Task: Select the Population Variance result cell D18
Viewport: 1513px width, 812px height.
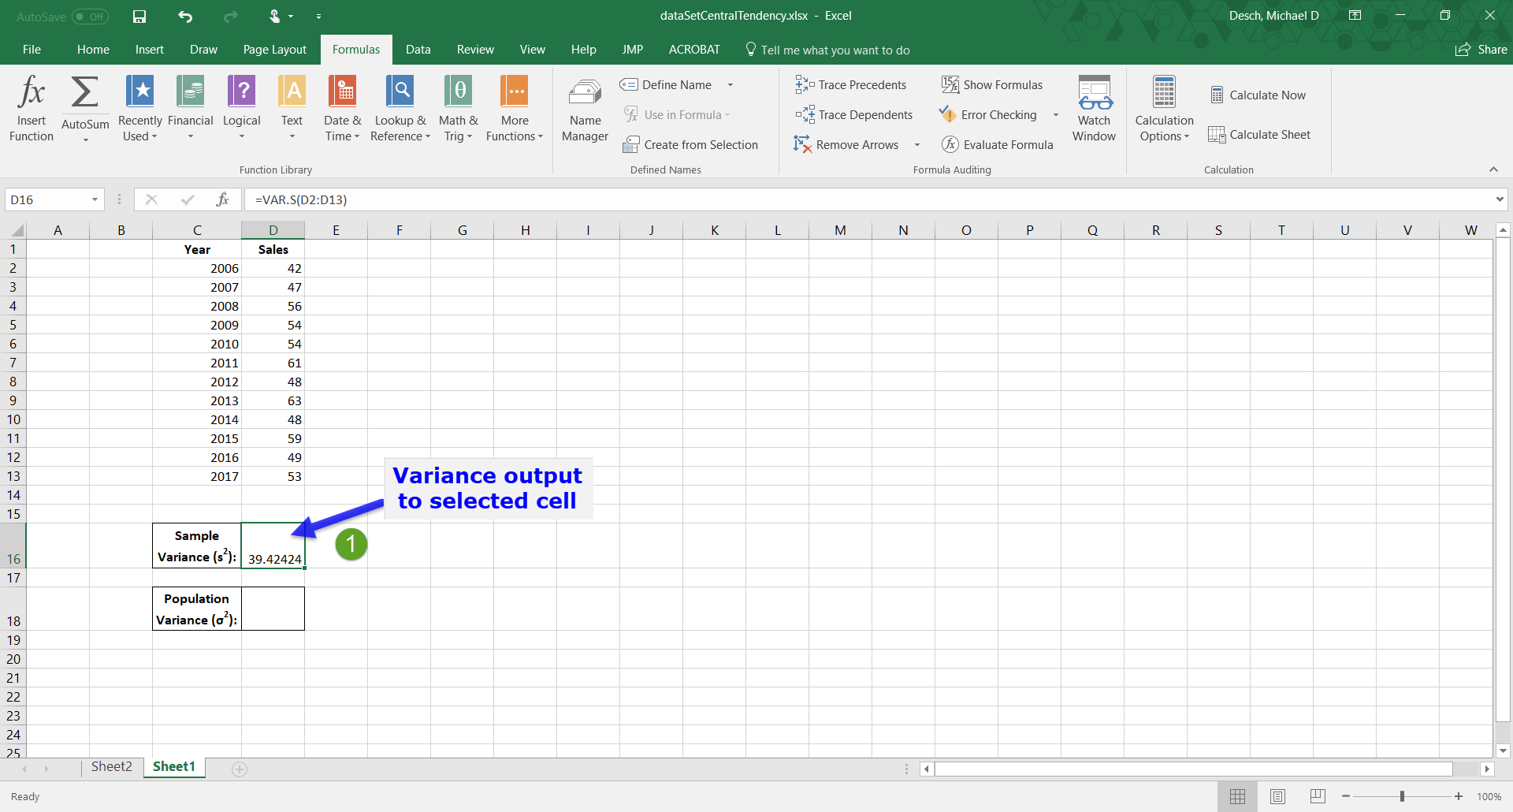Action: (x=273, y=609)
